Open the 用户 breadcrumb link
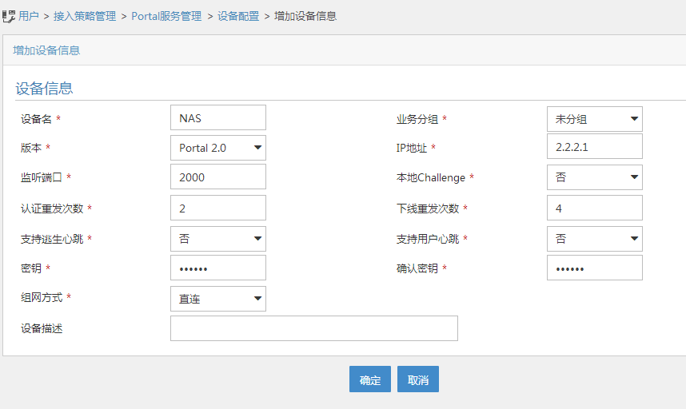The height and width of the screenshot is (409, 686). [x=29, y=16]
